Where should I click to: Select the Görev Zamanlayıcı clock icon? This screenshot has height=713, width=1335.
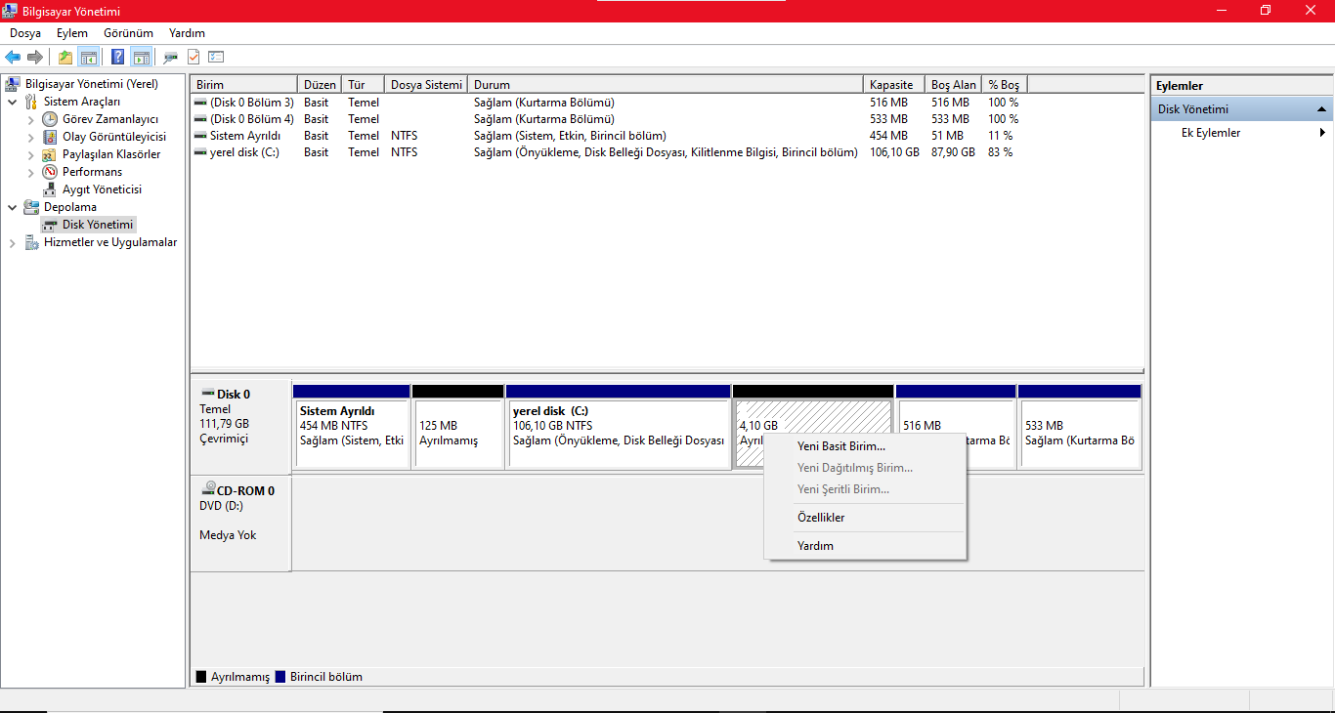tap(50, 119)
